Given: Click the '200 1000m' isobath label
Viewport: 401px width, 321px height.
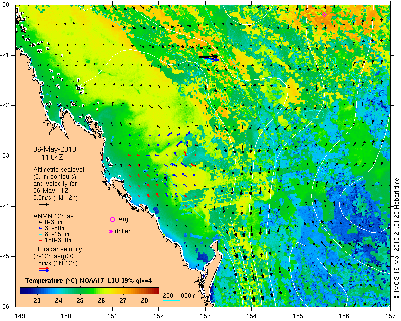Looking at the screenshot, I should point(179,296).
